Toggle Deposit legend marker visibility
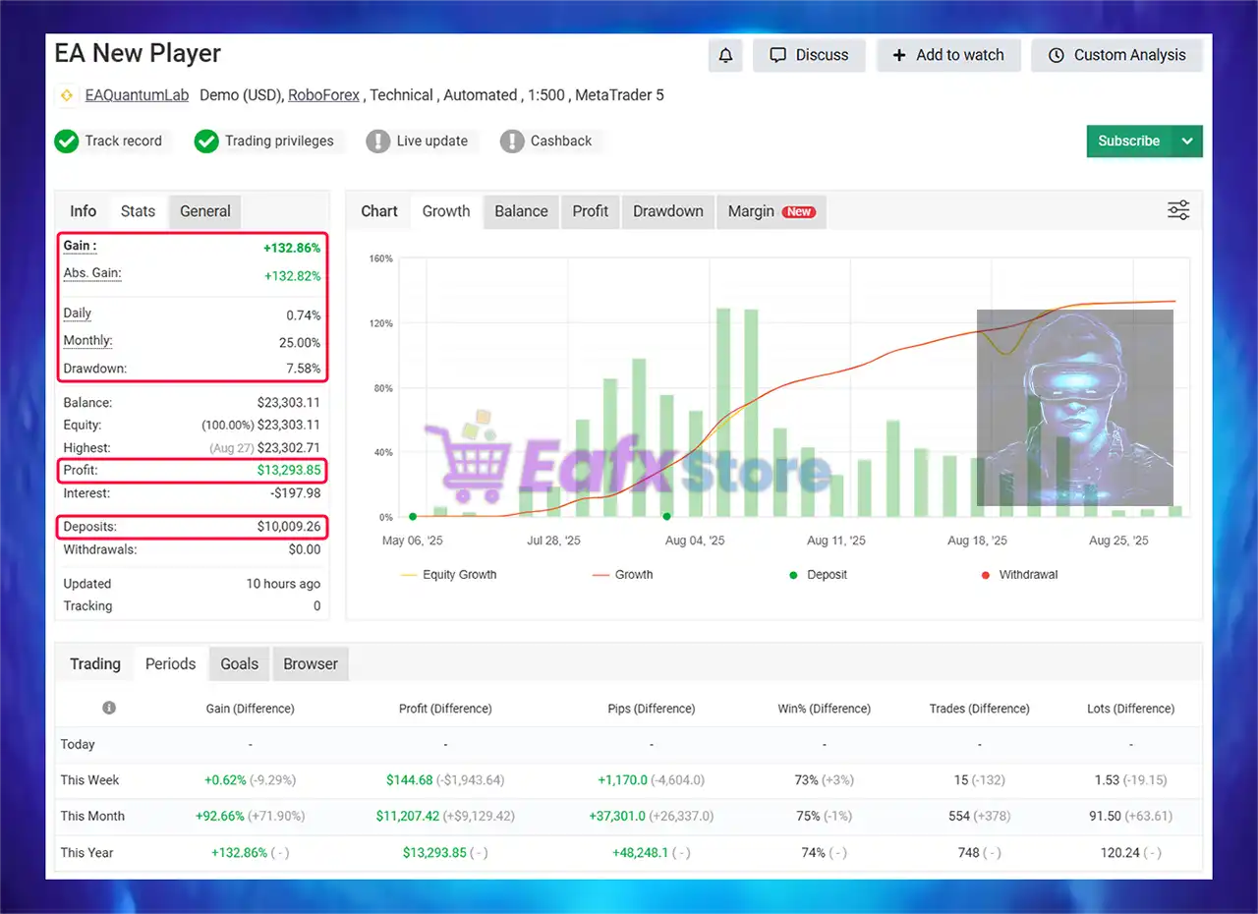This screenshot has width=1258, height=914. pos(818,575)
